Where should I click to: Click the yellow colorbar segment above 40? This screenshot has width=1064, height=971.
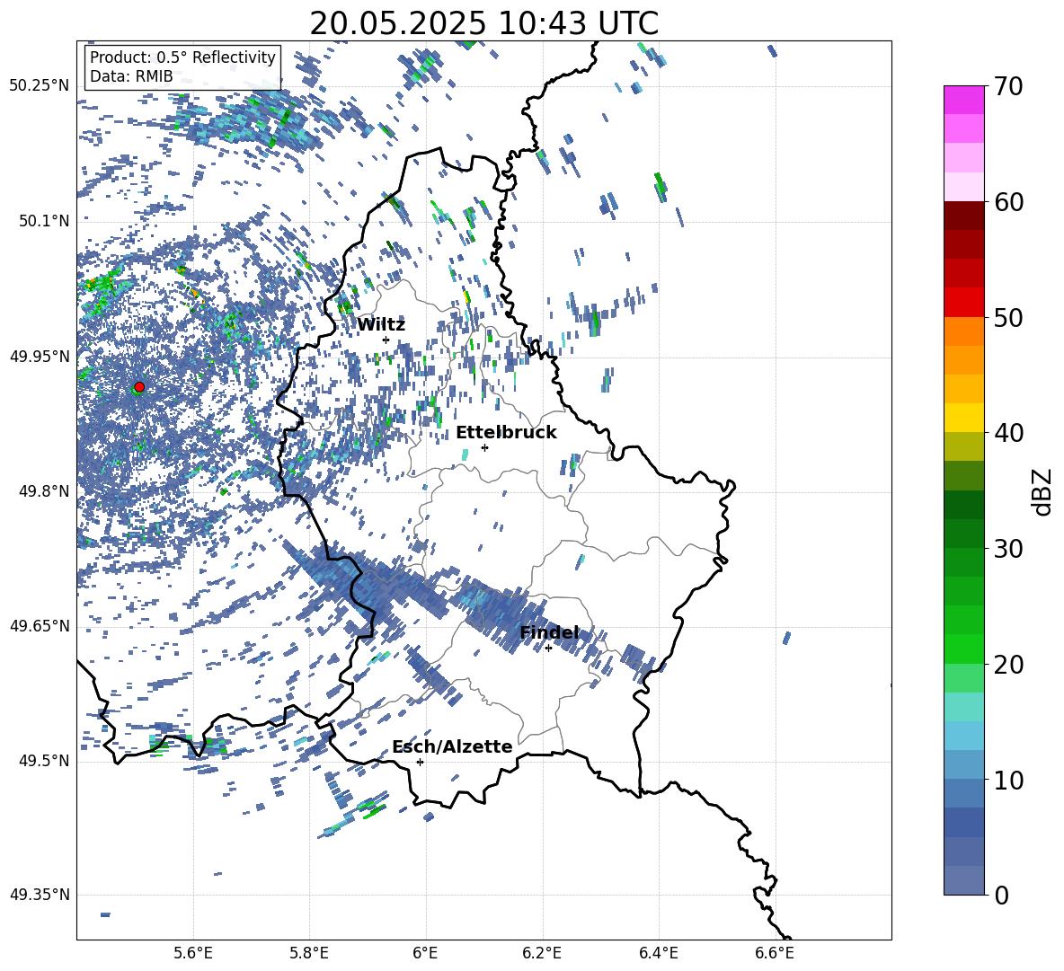[x=963, y=417]
